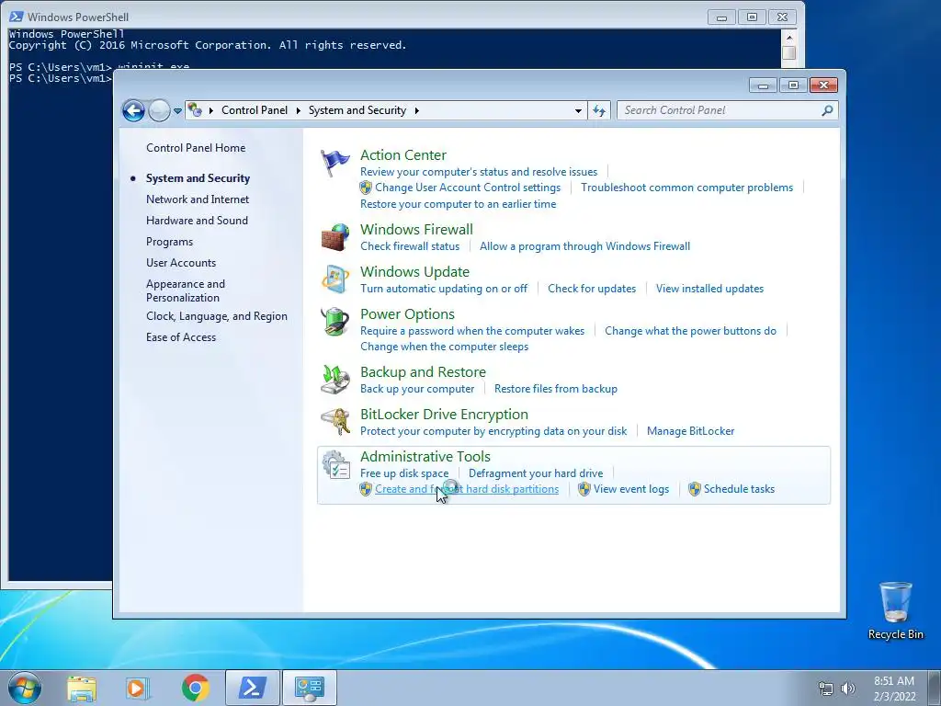
Task: Expand the arrow after Control Panel breadcrumb
Action: click(299, 110)
